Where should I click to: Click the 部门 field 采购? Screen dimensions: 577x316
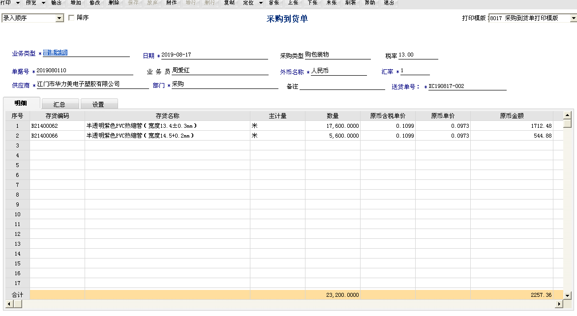pyautogui.click(x=225, y=84)
